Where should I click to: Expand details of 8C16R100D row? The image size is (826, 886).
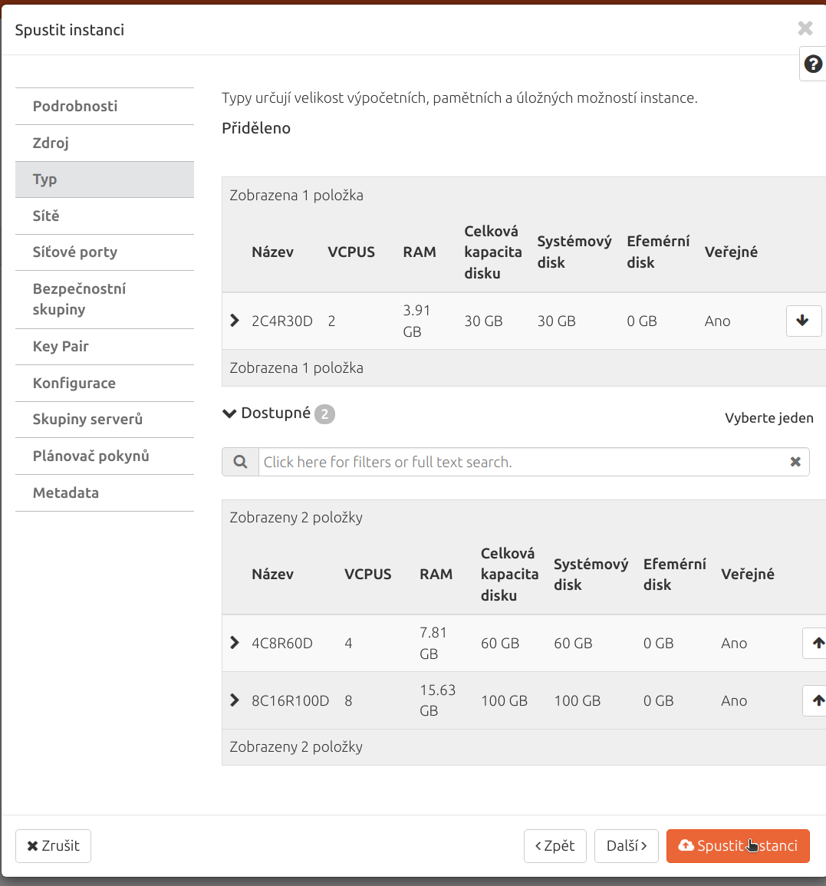[x=235, y=700]
